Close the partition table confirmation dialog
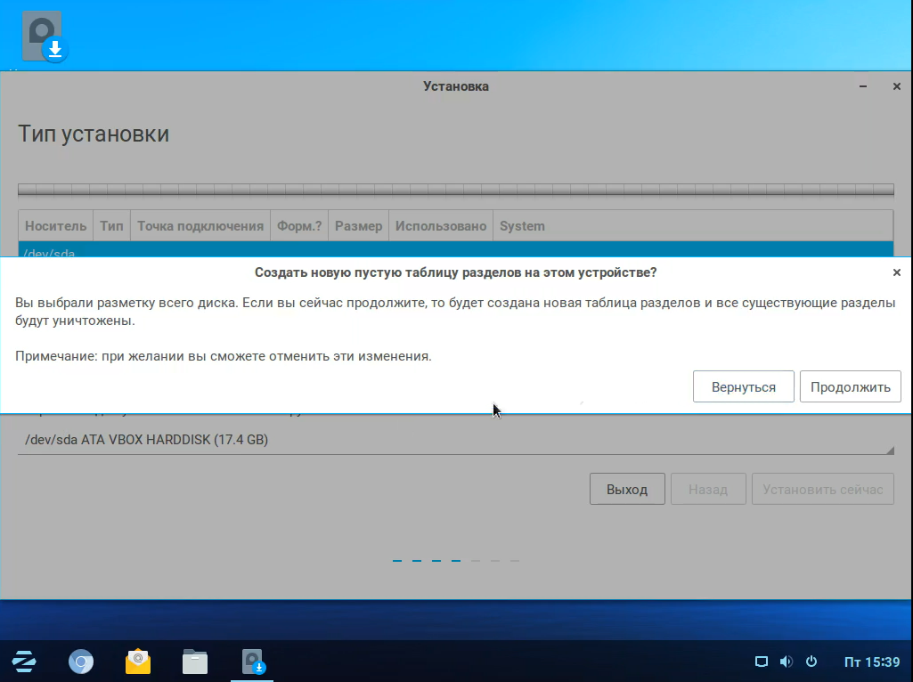The image size is (913, 682). tap(896, 272)
